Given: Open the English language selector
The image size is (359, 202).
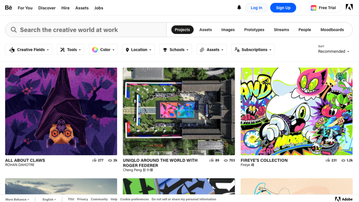Looking at the screenshot, I should pos(49,199).
